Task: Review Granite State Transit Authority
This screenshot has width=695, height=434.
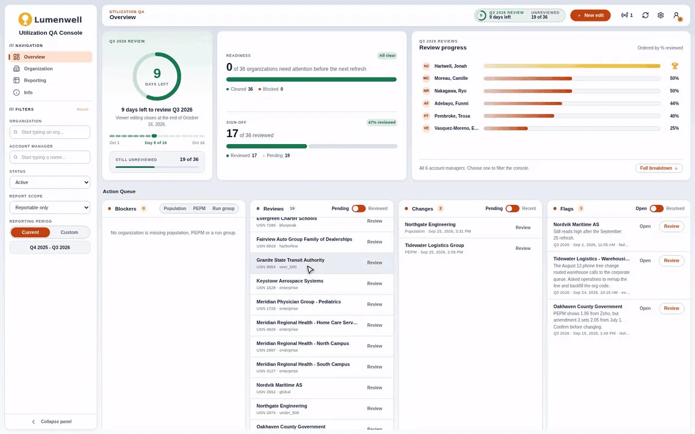Action: [x=375, y=263]
